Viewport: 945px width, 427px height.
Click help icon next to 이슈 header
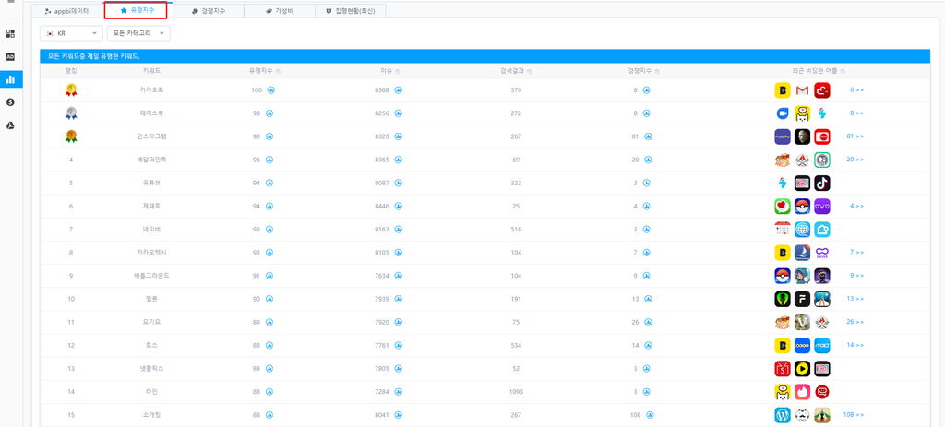398,71
